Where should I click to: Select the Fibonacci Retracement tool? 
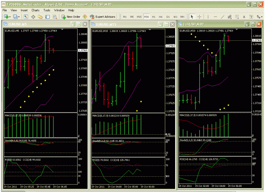click(237, 17)
